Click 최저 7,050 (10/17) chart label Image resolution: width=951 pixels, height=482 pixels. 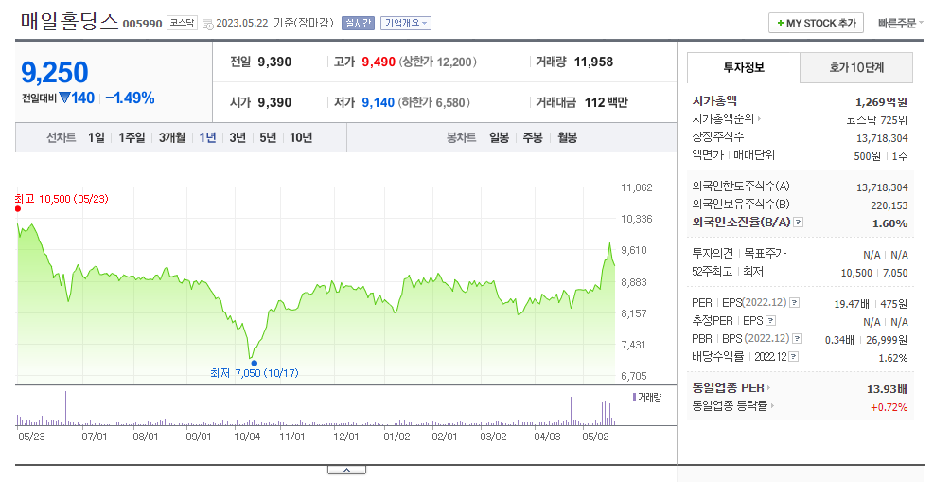[255, 373]
